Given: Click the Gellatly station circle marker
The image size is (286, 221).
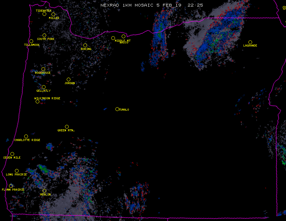Looking at the screenshot, I should [x=44, y=87].
